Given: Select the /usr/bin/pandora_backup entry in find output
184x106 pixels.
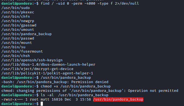Looking at the screenshot, I should (26, 34).
